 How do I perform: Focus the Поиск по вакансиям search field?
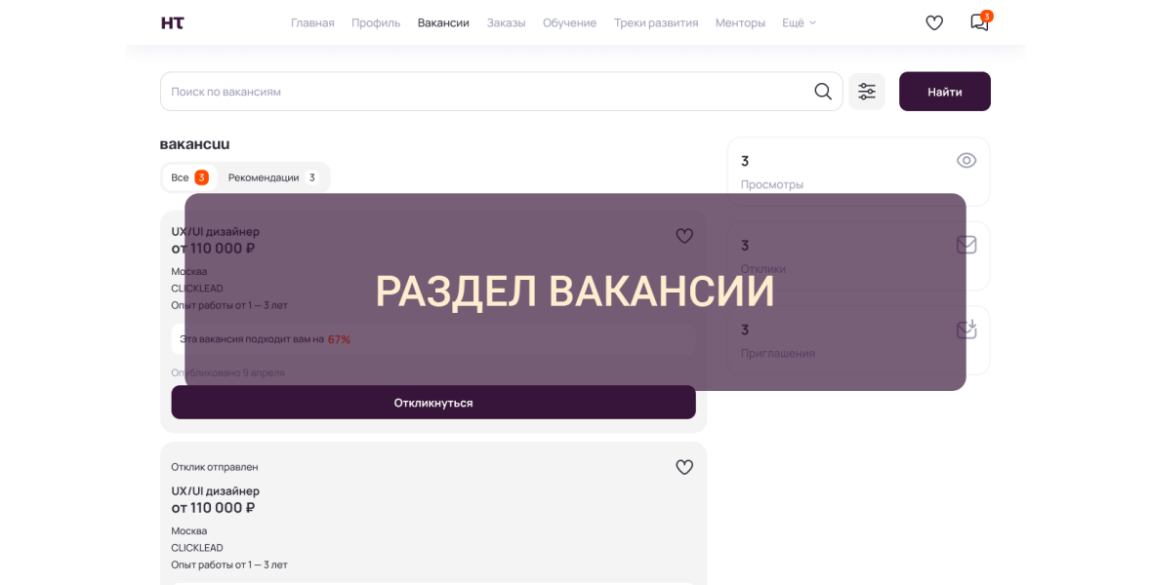[502, 92]
